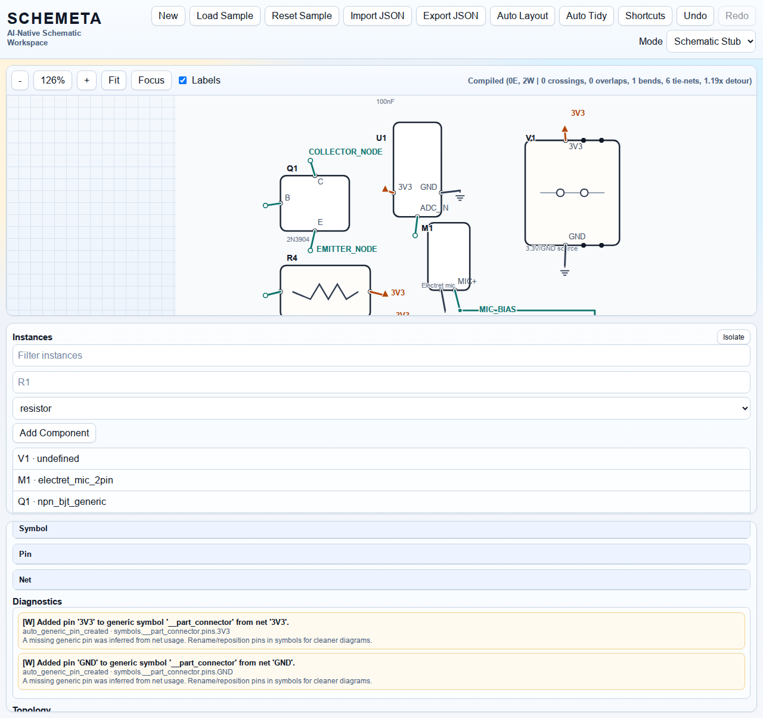Open the Mode dropdown
This screenshot has width=763, height=718.
coord(711,41)
